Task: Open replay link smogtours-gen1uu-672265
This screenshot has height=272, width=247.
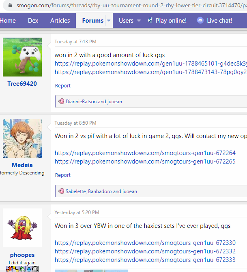Action: coord(145,161)
